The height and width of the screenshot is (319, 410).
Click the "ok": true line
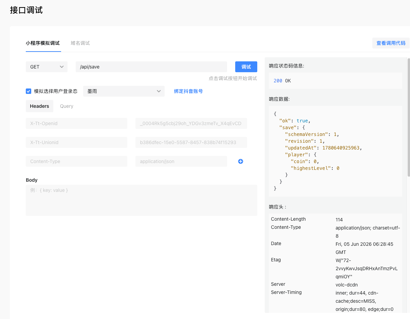tap(295, 121)
